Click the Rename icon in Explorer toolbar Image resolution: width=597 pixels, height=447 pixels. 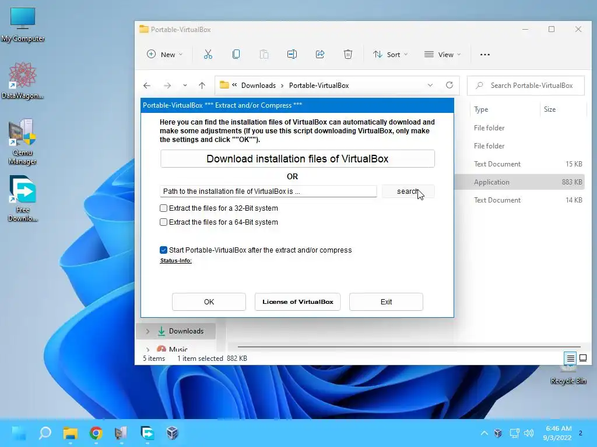pos(292,54)
